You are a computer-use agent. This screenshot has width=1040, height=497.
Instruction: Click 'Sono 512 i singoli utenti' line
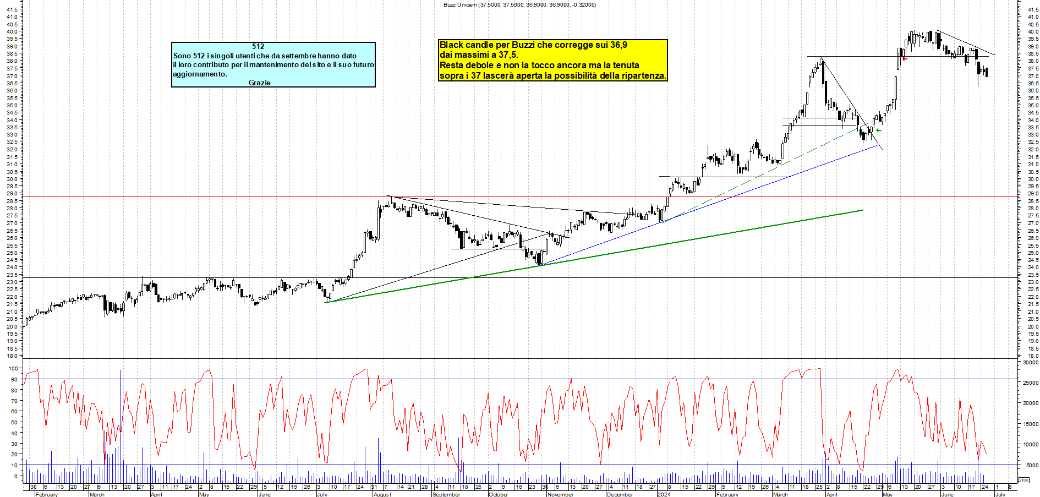265,56
